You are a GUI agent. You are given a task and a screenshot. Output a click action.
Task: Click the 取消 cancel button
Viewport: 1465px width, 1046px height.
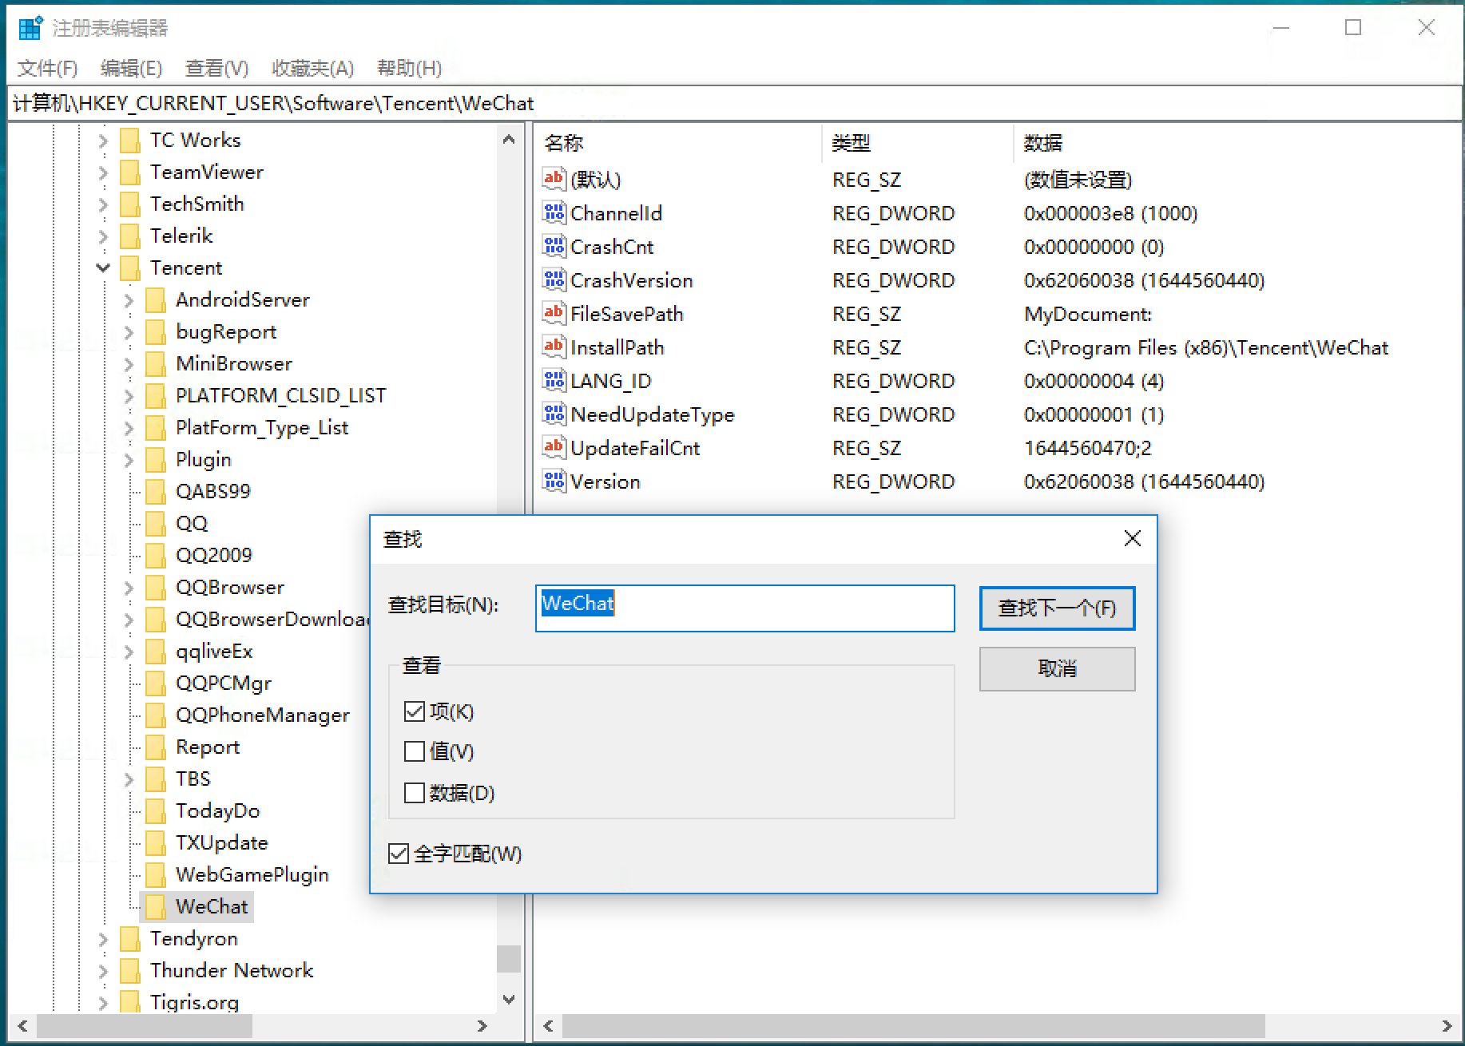(x=1057, y=668)
